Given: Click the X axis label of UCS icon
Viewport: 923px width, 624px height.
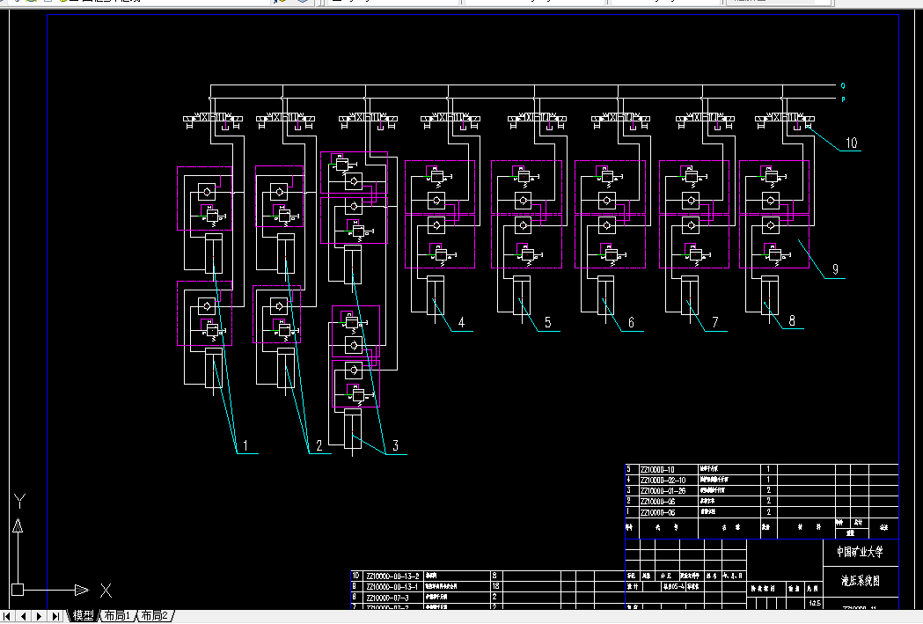Looking at the screenshot, I should [x=106, y=591].
